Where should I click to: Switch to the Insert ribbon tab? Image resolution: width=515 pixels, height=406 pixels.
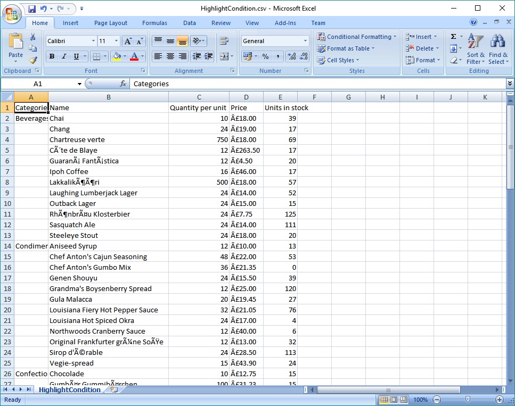(70, 23)
